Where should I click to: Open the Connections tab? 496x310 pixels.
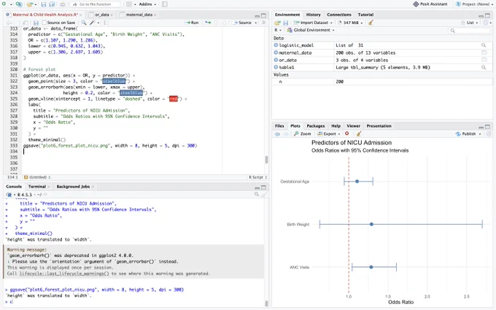(339, 15)
